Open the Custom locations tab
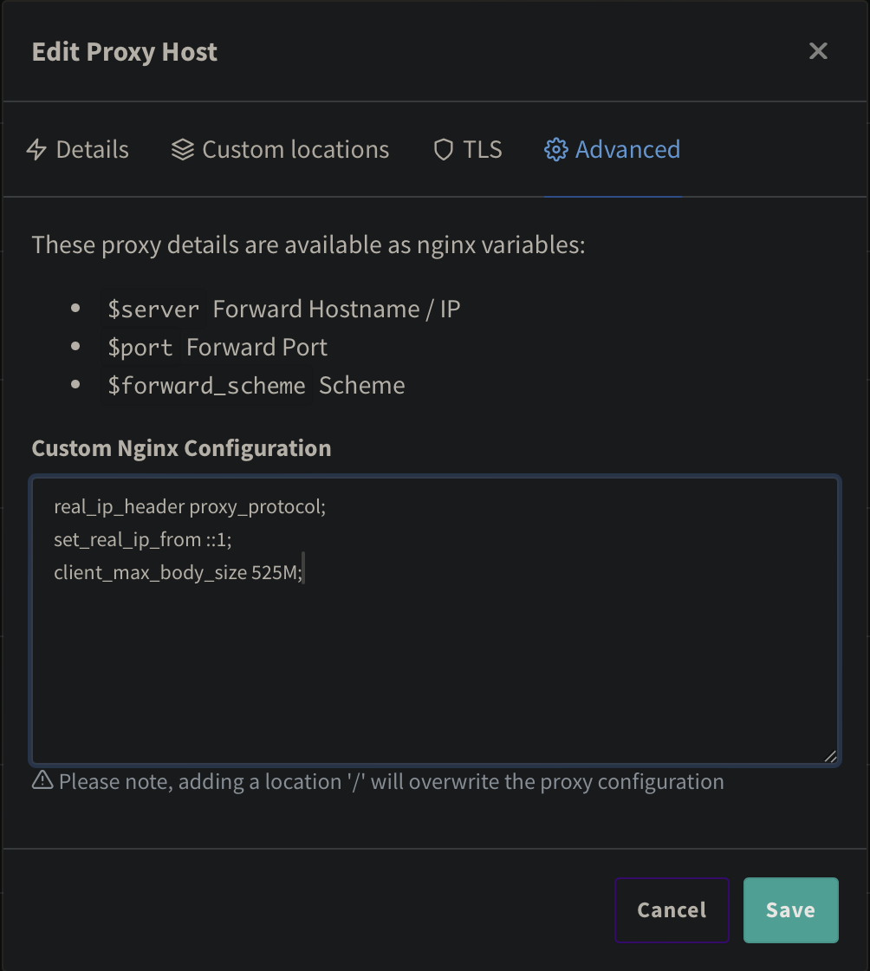Viewport: 870px width, 971px height. click(295, 150)
